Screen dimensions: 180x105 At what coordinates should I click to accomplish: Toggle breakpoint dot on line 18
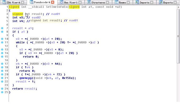[2, 67]
